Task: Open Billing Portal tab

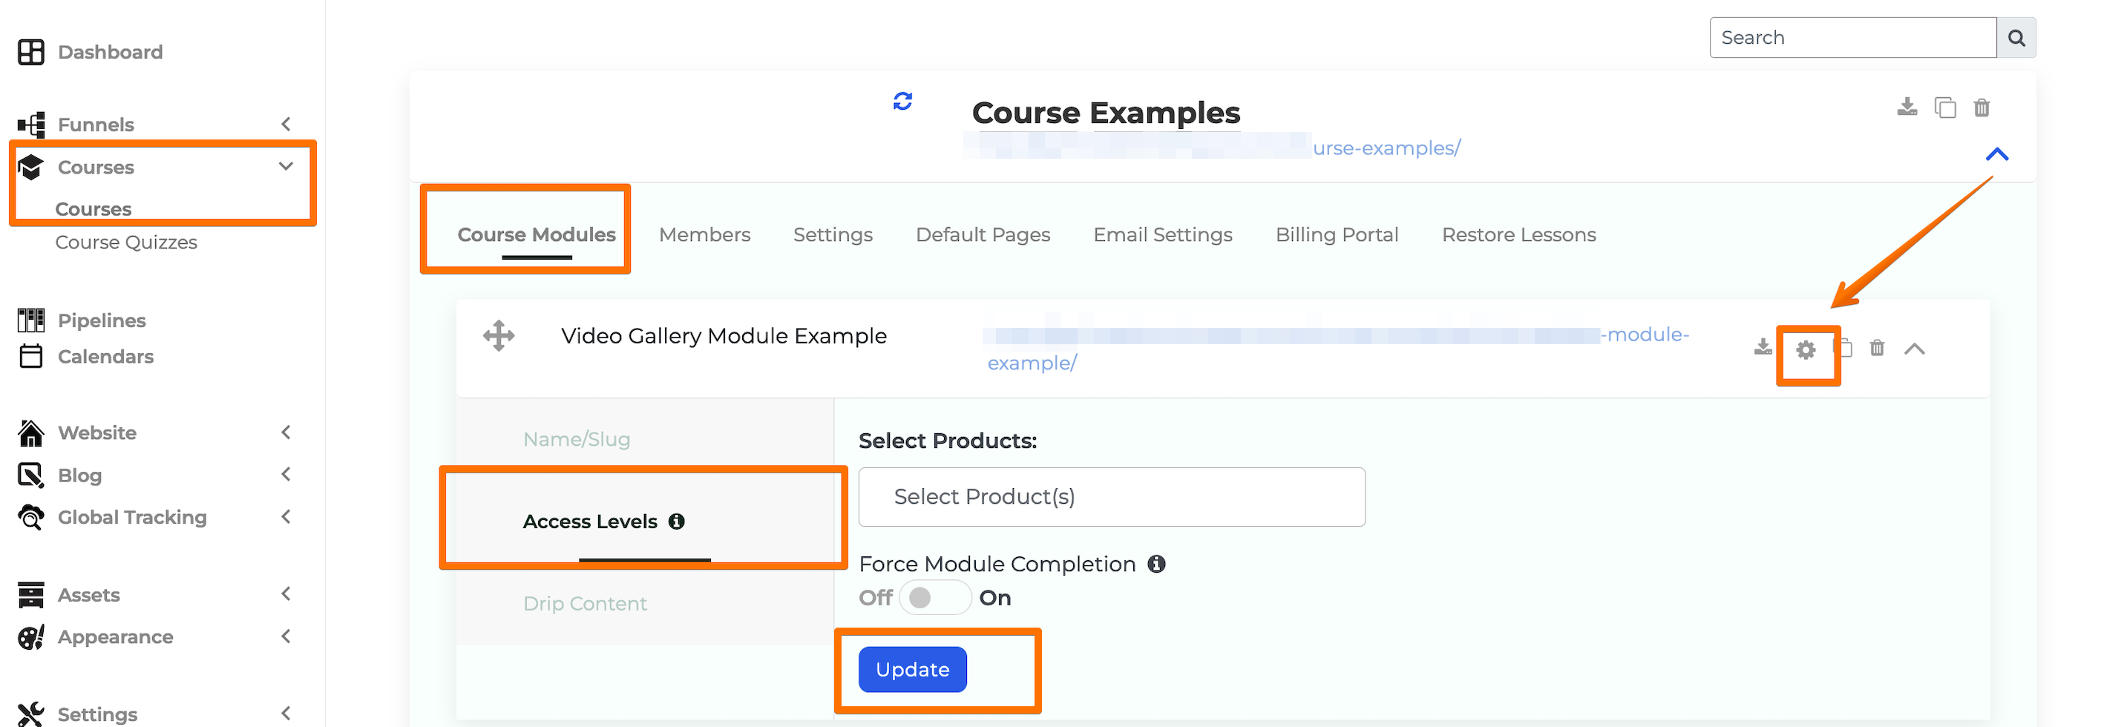Action: click(x=1337, y=234)
